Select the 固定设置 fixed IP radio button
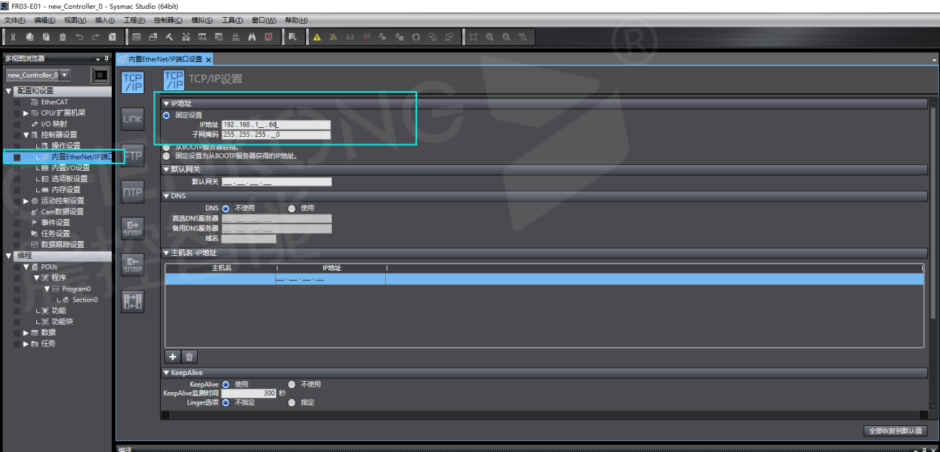 click(167, 115)
